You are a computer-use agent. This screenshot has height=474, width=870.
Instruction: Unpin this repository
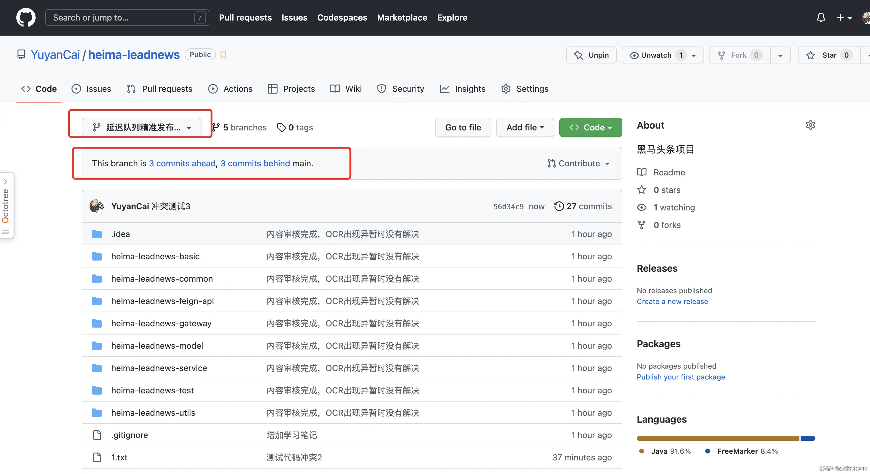point(591,55)
